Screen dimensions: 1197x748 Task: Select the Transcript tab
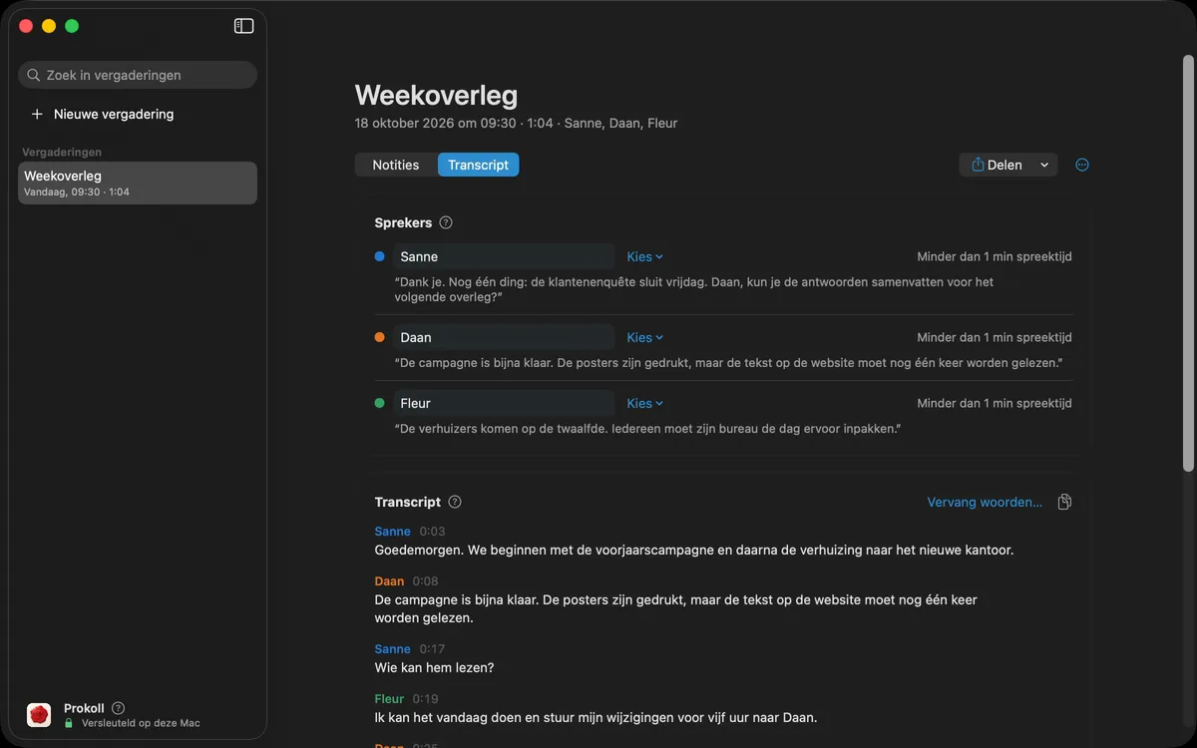point(478,165)
